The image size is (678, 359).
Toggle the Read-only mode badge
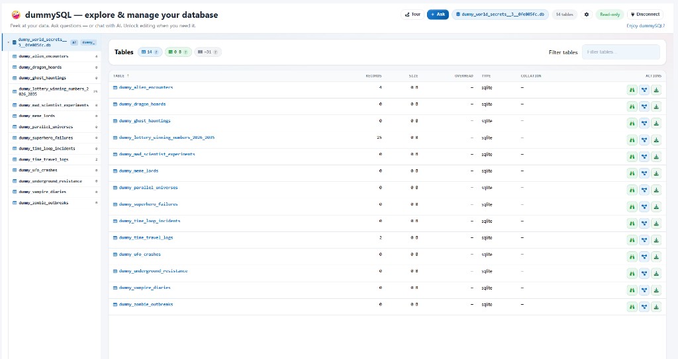[x=610, y=15]
